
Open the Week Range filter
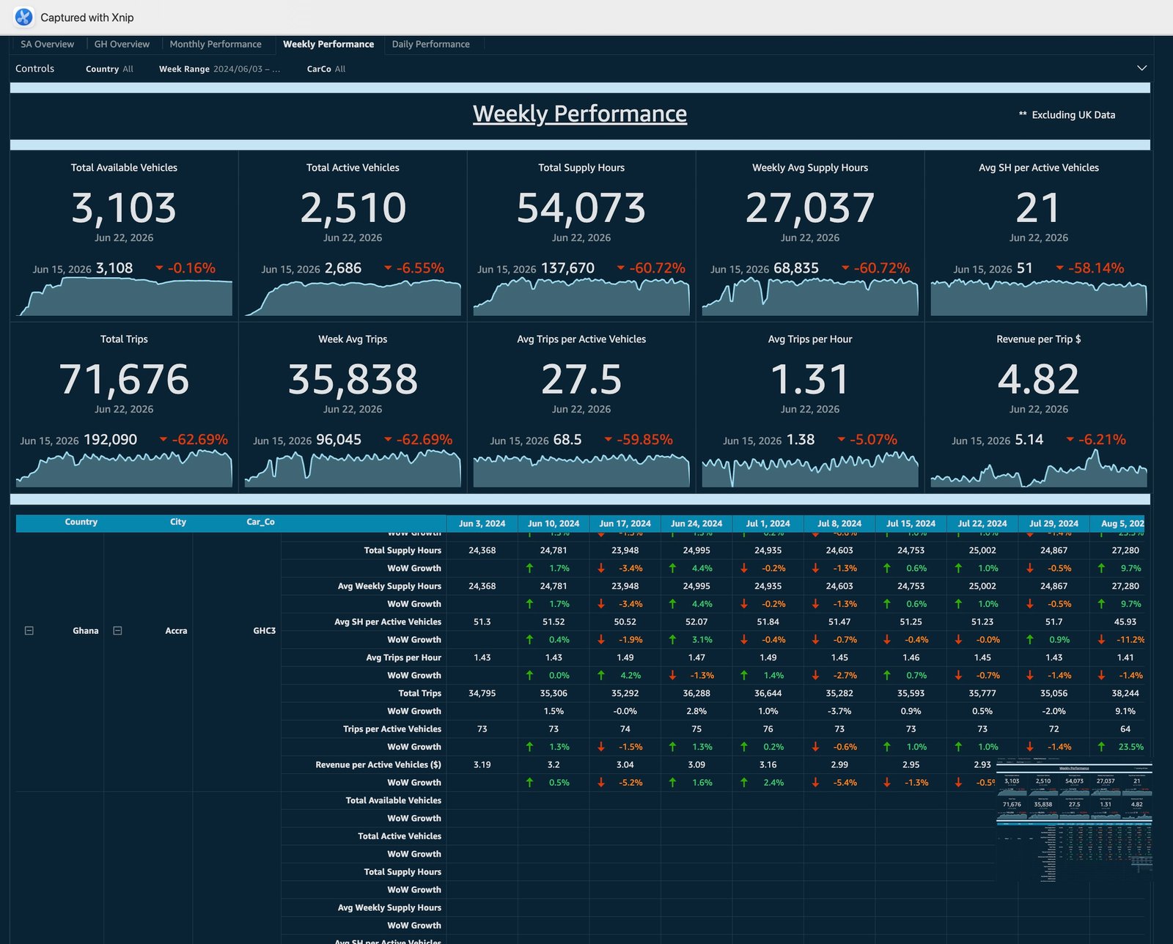coord(219,69)
